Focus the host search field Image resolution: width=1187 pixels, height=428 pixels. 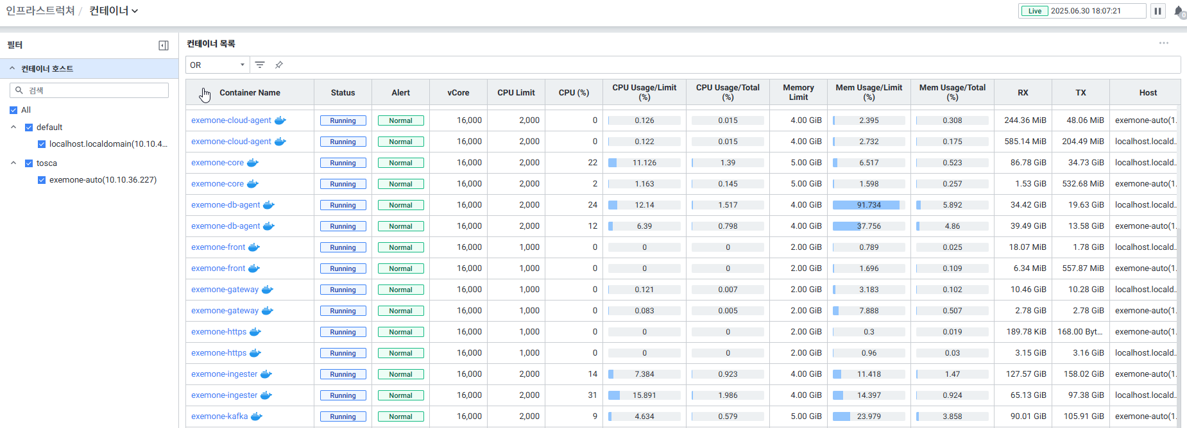coord(96,90)
